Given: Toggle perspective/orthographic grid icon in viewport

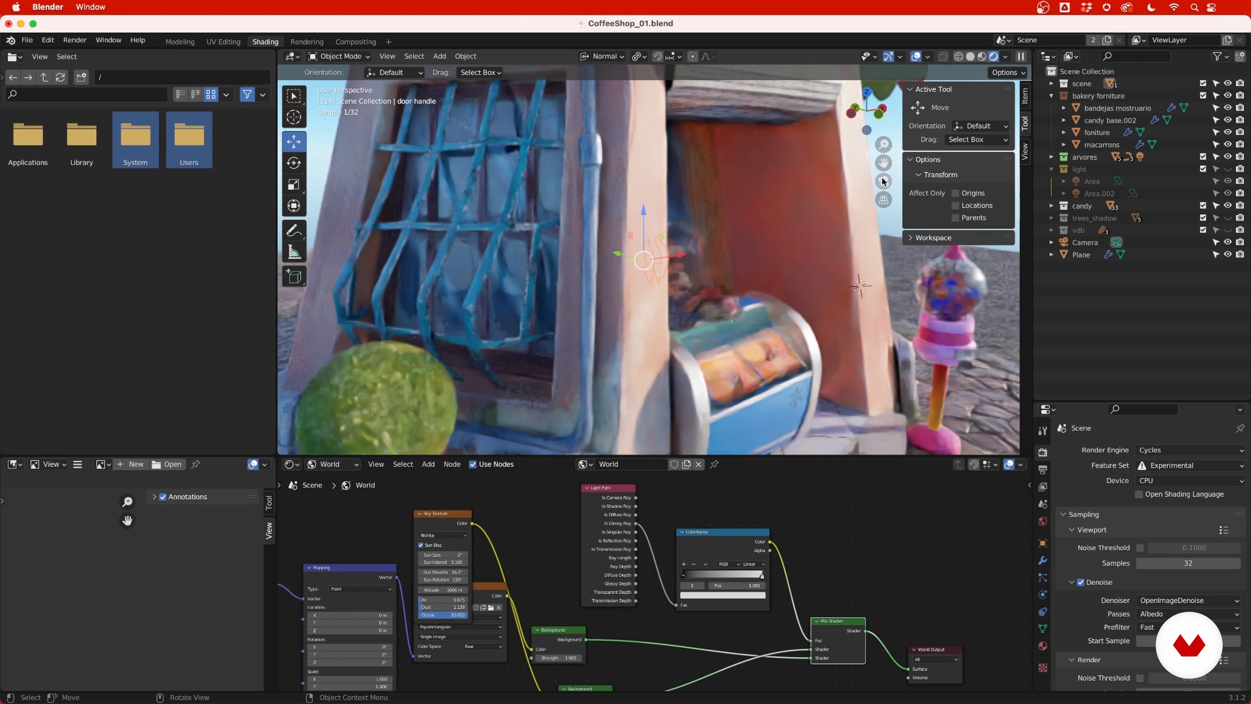Looking at the screenshot, I should coord(884,200).
